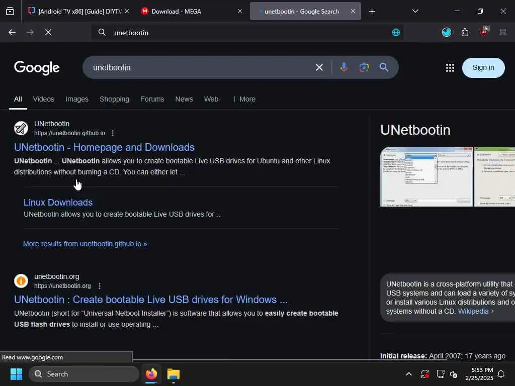Select the Web search filter
The height and width of the screenshot is (386, 515).
point(211,99)
